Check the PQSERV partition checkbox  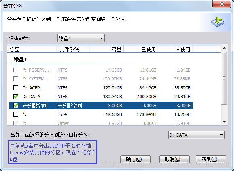coord(16,70)
